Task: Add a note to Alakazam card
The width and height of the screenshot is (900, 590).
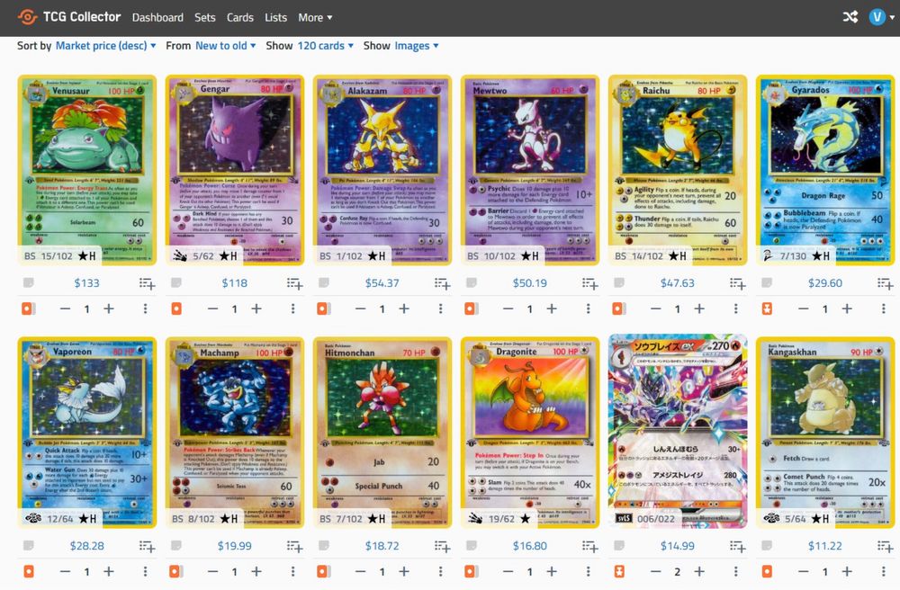Action: [324, 282]
